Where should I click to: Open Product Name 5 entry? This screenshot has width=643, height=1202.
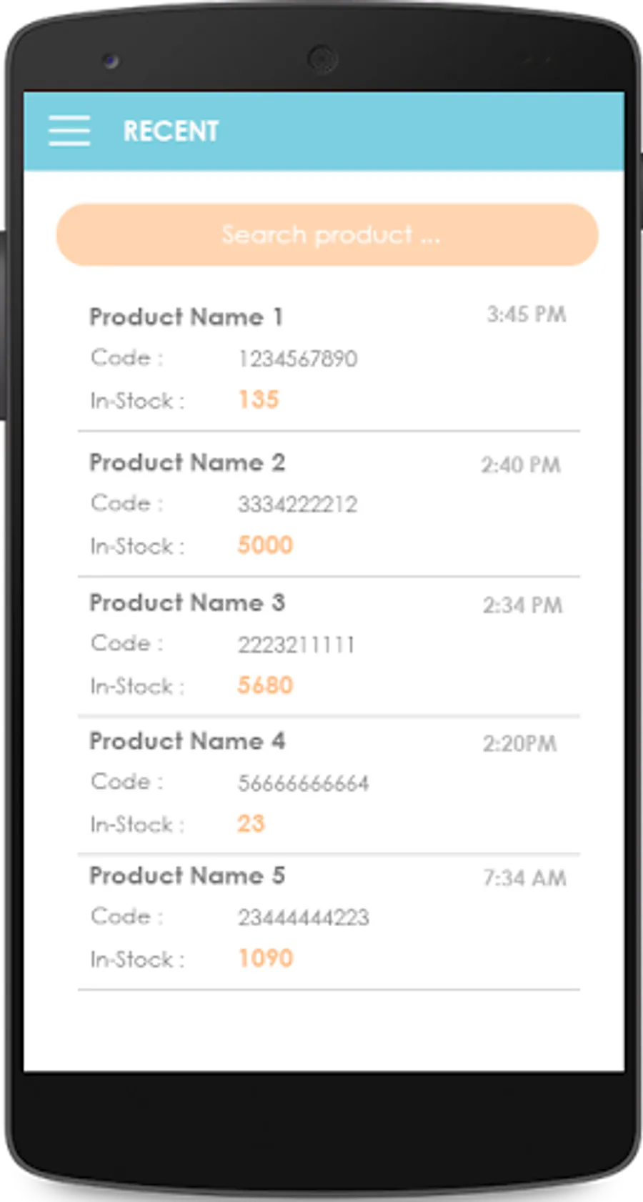tap(187, 875)
